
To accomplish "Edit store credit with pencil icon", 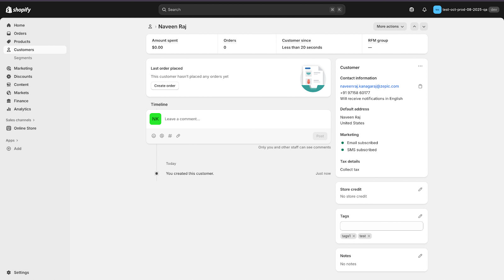I will pyautogui.click(x=420, y=189).
